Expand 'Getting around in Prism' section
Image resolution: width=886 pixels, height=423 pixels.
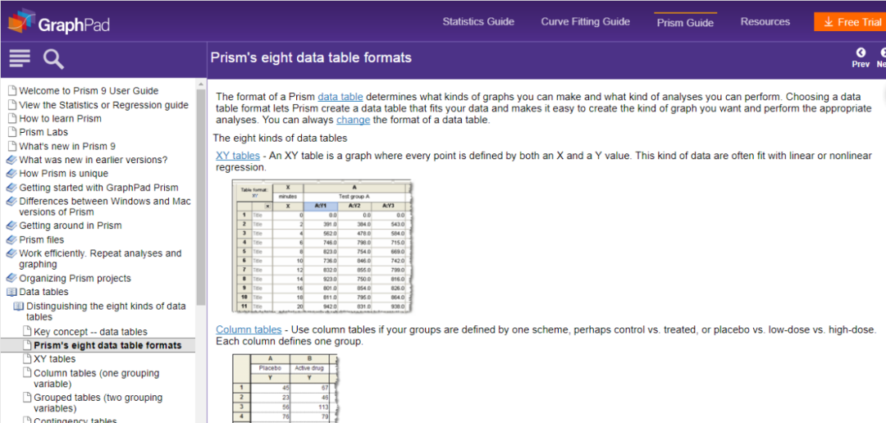(70, 225)
